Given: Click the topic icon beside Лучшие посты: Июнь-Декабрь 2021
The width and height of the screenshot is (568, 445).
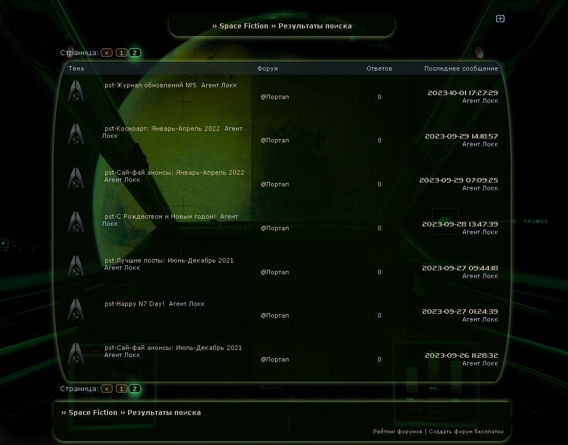Looking at the screenshot, I should pyautogui.click(x=76, y=265).
